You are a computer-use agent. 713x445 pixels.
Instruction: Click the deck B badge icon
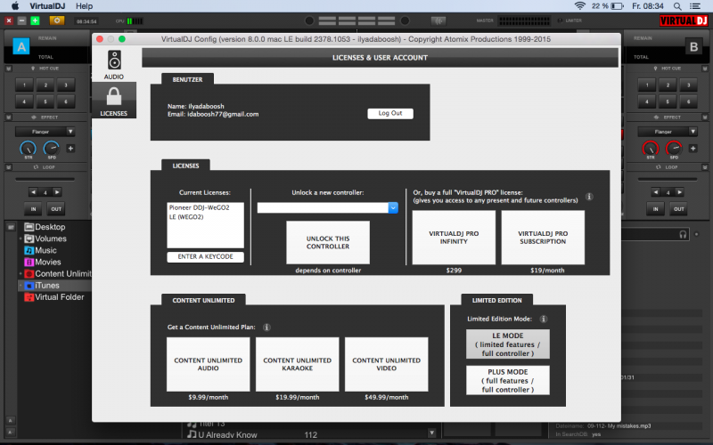pyautogui.click(x=693, y=46)
